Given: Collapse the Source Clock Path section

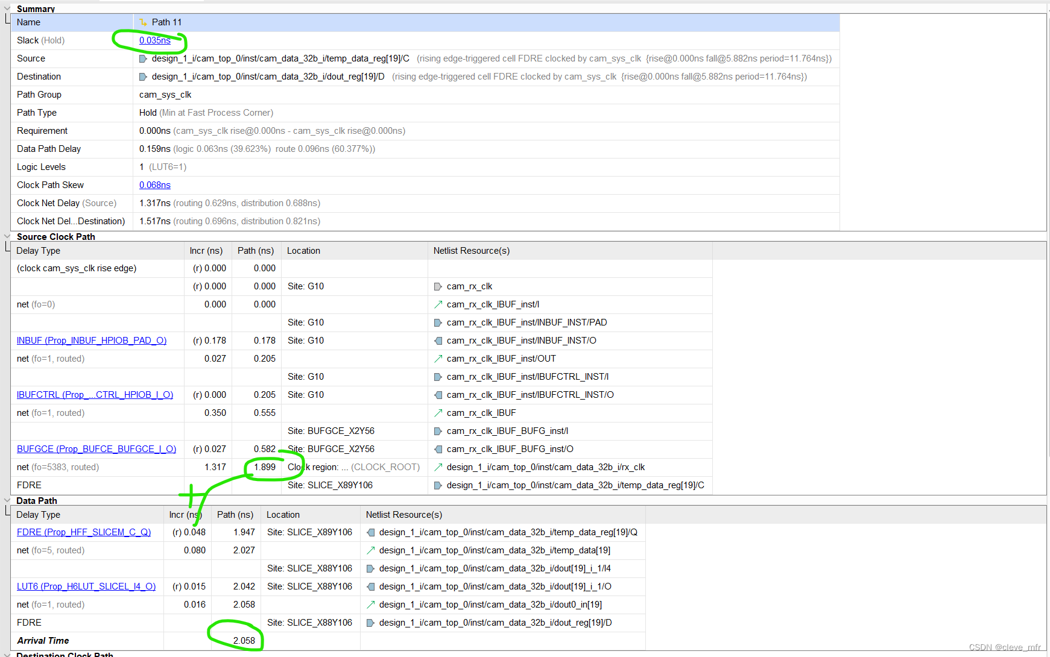Looking at the screenshot, I should (7, 236).
